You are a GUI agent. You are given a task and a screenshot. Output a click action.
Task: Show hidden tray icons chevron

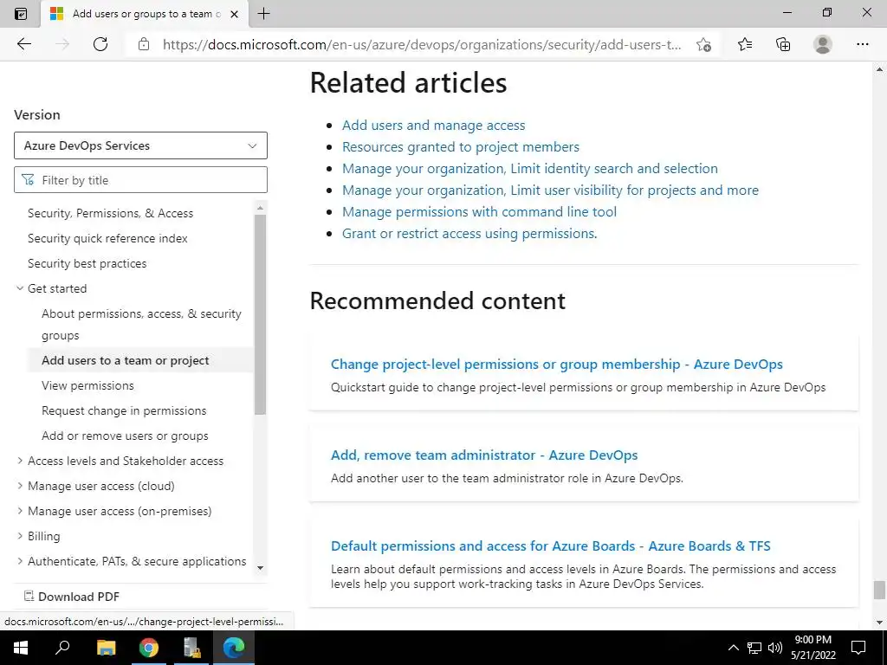pos(733,648)
